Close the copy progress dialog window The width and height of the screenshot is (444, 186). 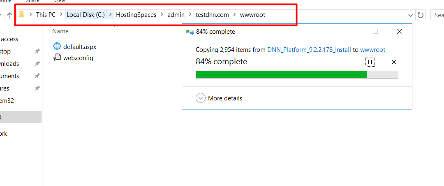[400, 31]
